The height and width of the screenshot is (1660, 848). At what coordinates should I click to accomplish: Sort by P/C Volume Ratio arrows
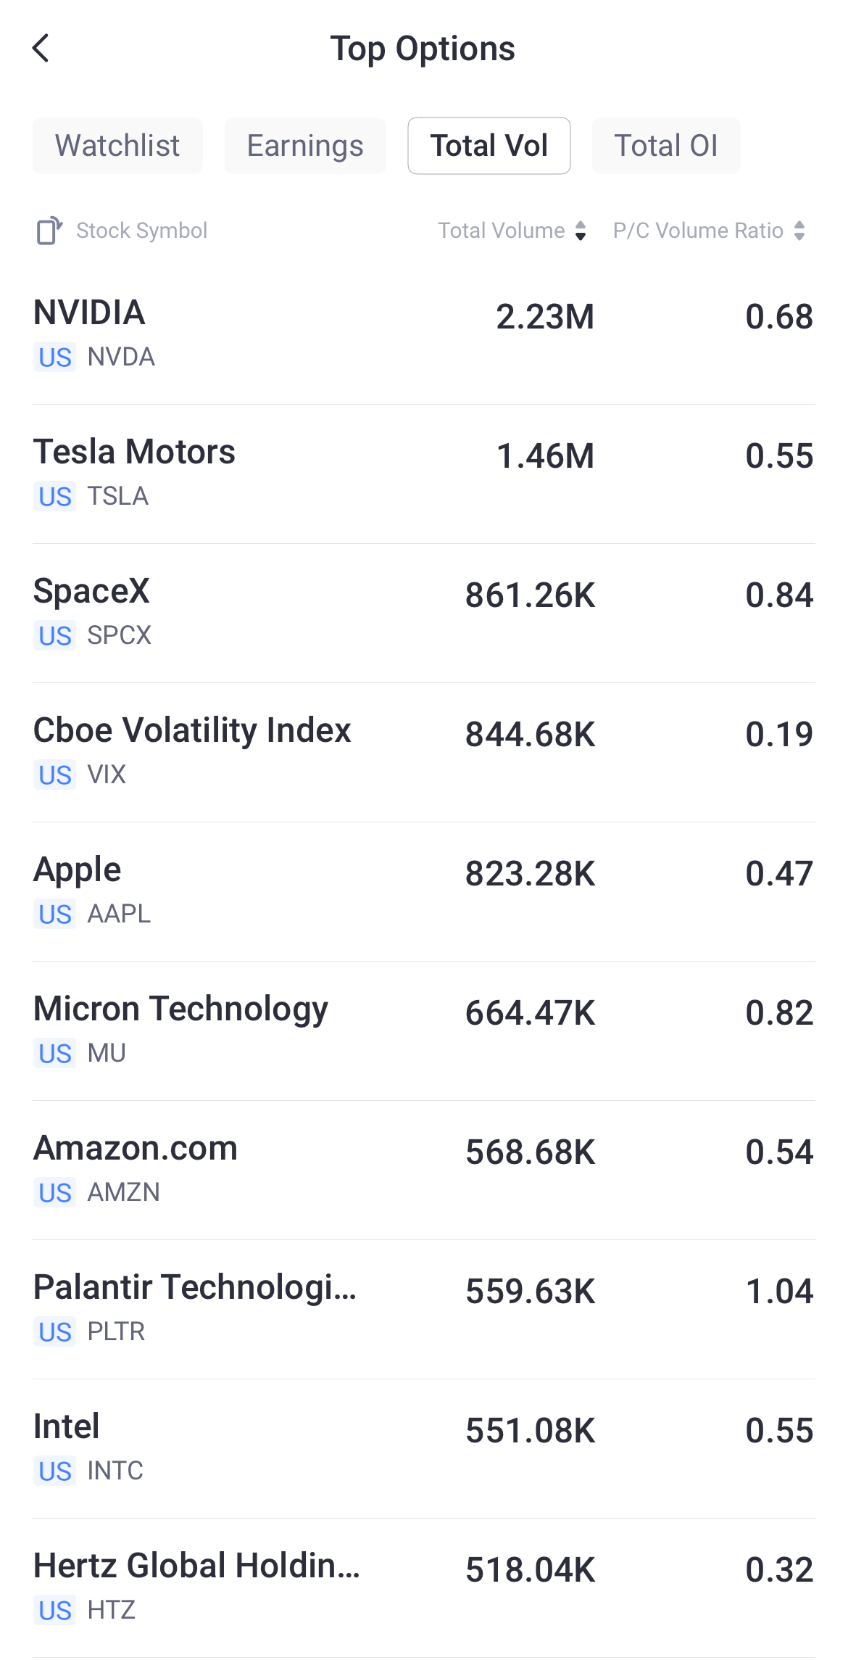(799, 231)
